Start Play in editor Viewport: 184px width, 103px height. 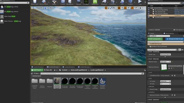(x=140, y=2)
